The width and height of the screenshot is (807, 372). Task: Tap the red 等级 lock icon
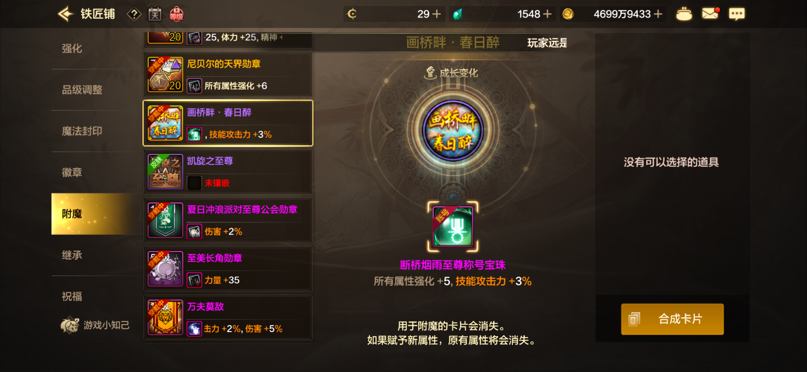(x=176, y=14)
